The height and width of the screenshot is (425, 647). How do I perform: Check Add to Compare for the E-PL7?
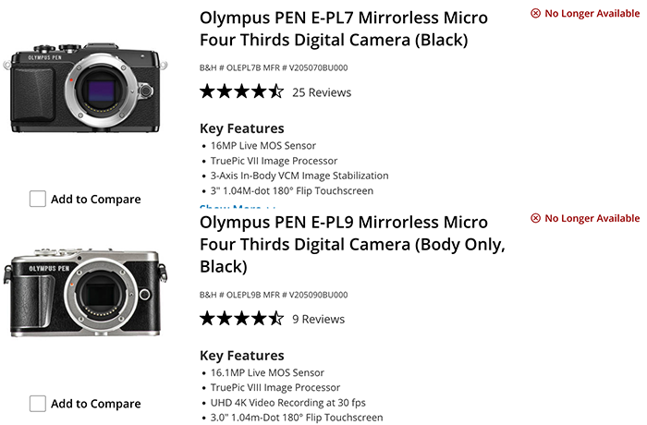click(x=38, y=199)
